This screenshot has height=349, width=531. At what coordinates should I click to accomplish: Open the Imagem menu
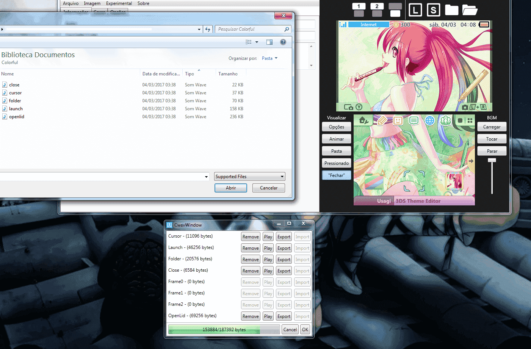(92, 3)
